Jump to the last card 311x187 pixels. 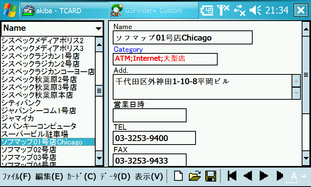click(x=280, y=176)
